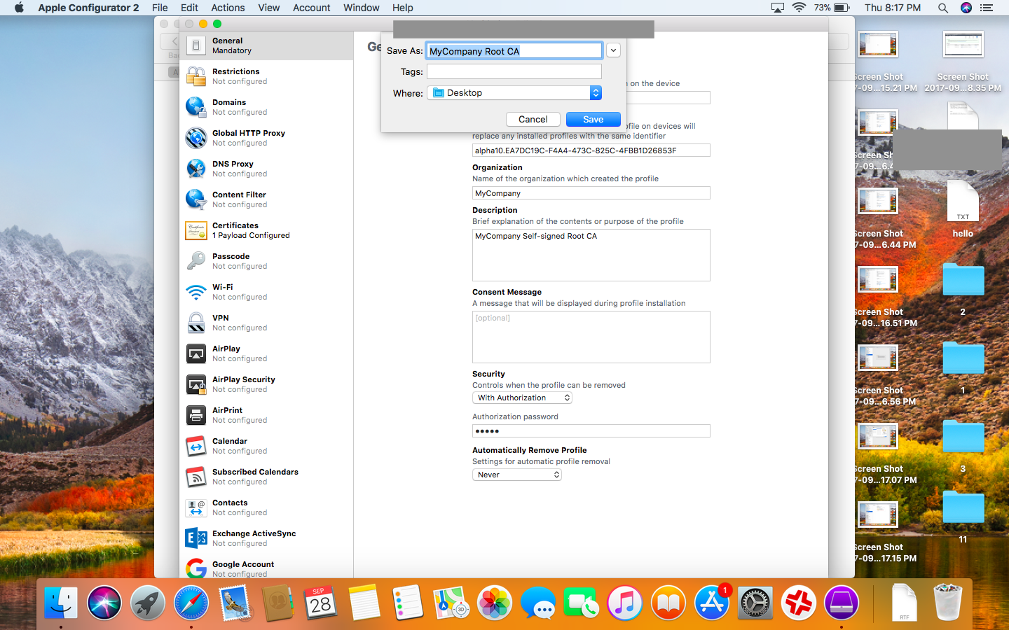1009x630 pixels.
Task: Open the Passcode key icon
Action: coord(196,261)
